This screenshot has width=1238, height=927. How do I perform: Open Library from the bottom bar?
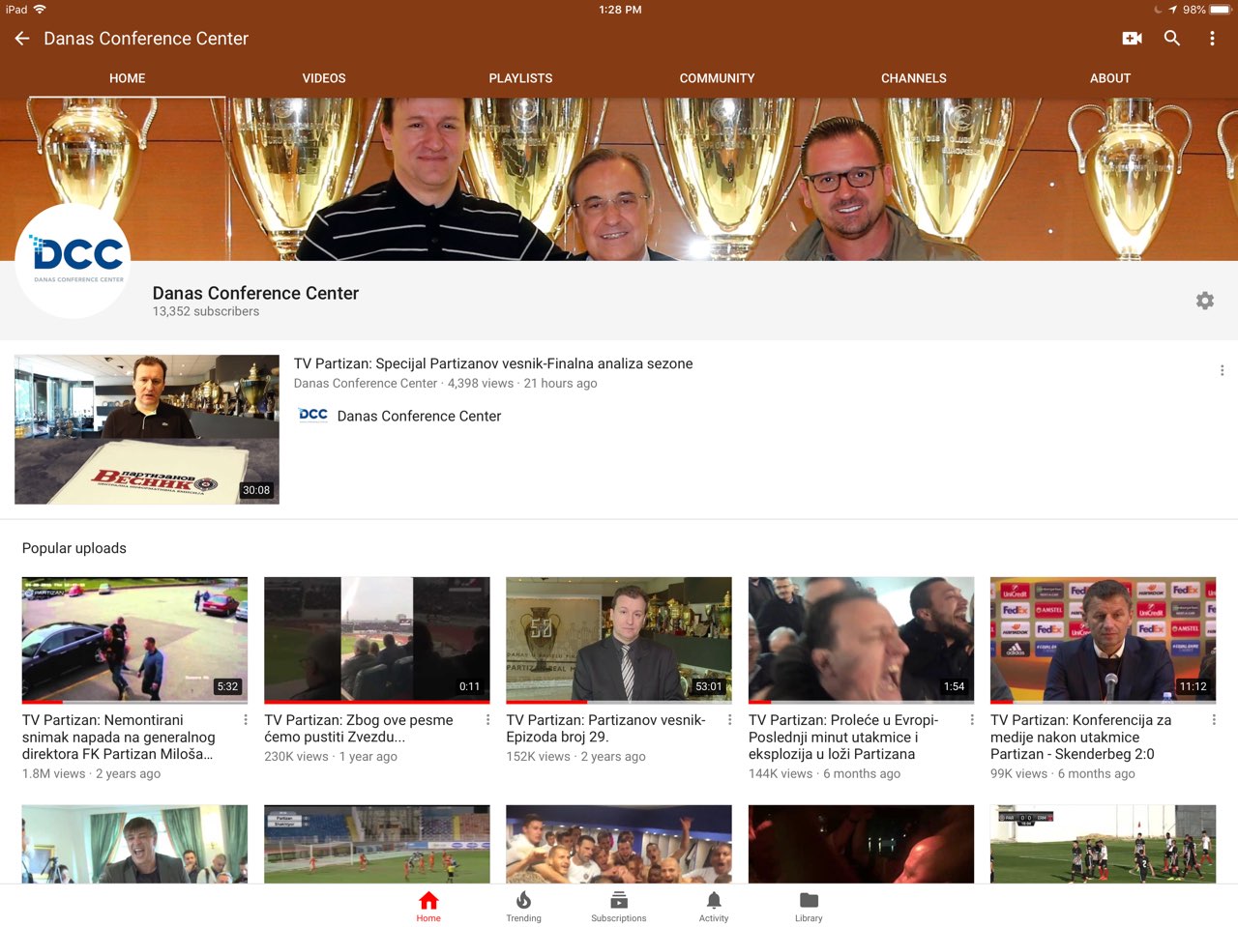point(809,907)
